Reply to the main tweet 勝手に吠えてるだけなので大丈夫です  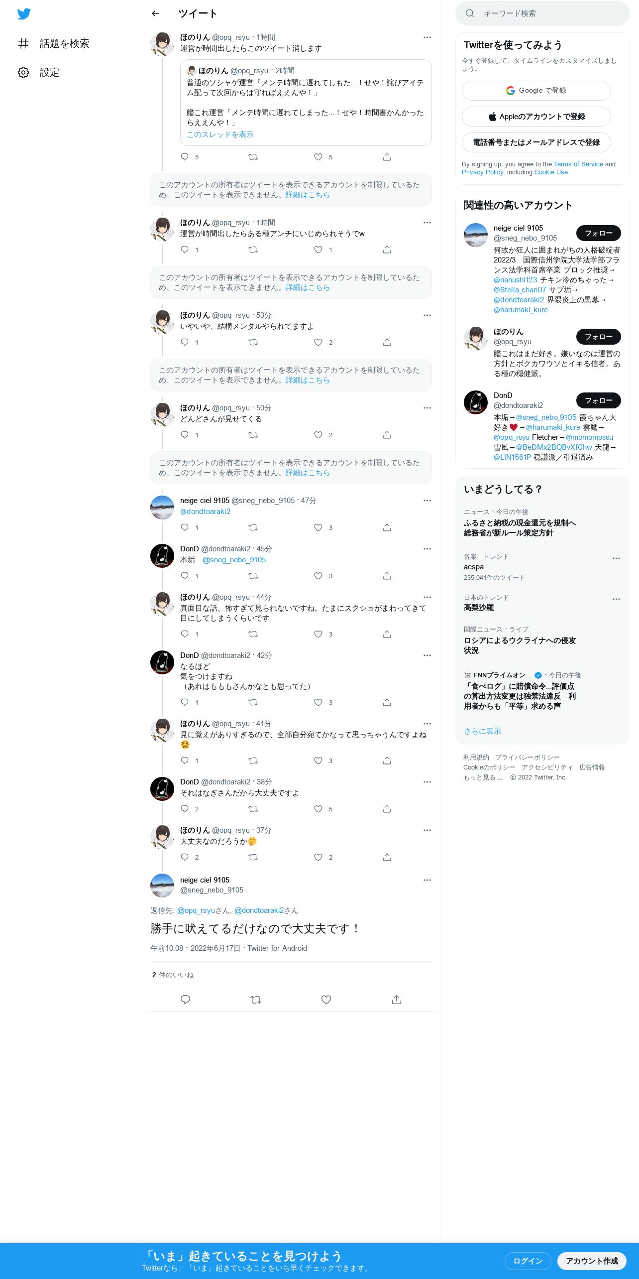click(x=185, y=999)
